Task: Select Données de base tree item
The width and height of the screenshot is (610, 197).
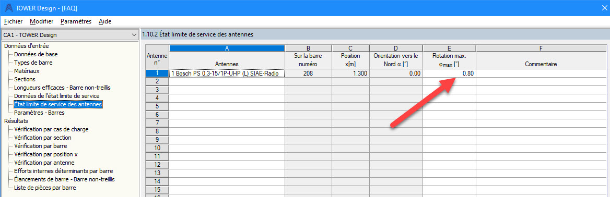Action: [36, 54]
